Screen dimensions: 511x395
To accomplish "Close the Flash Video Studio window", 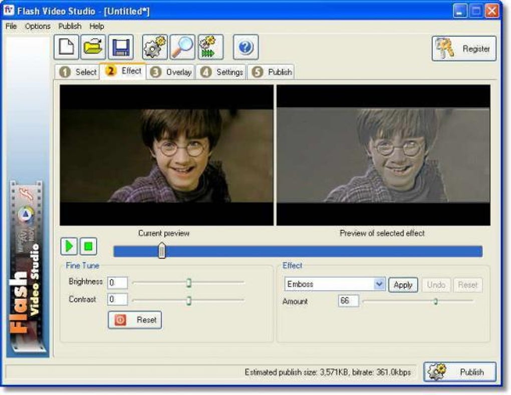I will pyautogui.click(x=492, y=11).
